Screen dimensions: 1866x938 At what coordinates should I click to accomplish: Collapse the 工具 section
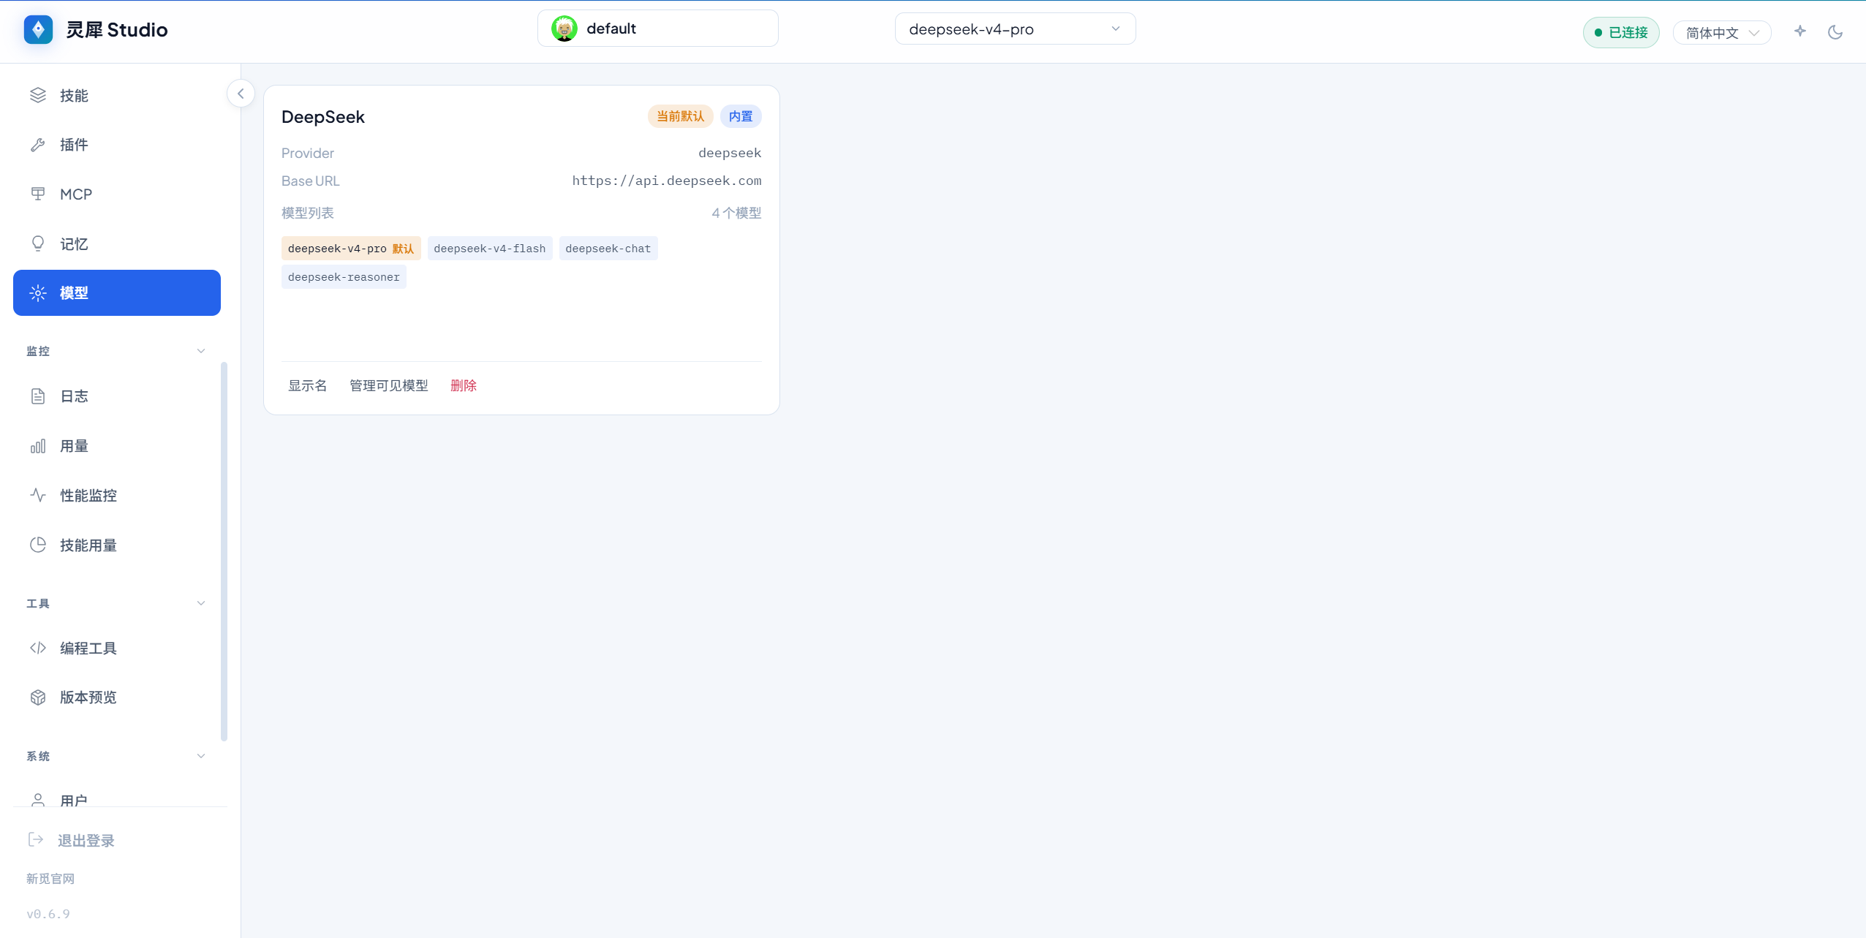click(x=201, y=603)
